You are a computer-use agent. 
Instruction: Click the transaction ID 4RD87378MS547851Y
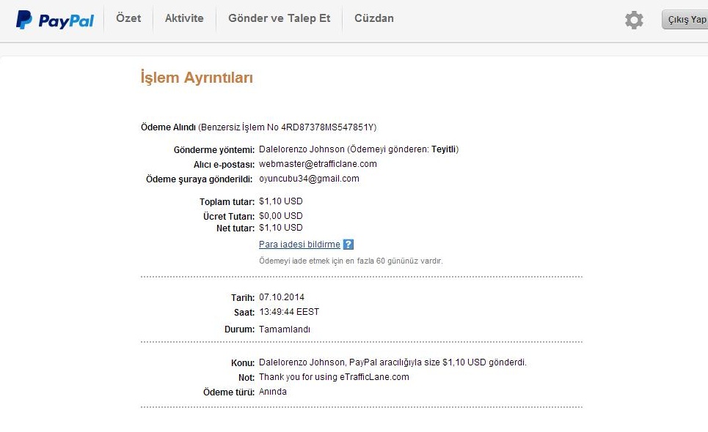tap(327, 127)
